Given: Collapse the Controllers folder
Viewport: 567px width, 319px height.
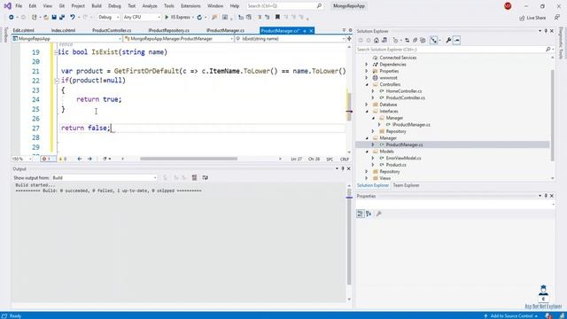Looking at the screenshot, I should [367, 84].
